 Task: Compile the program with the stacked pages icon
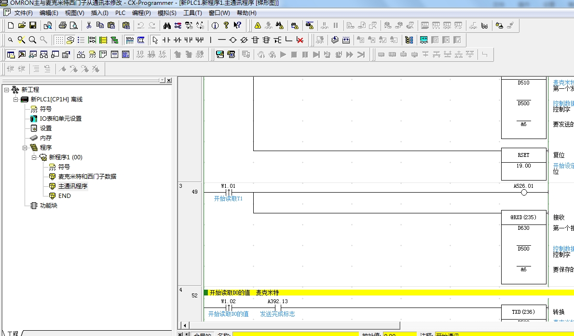click(x=335, y=40)
